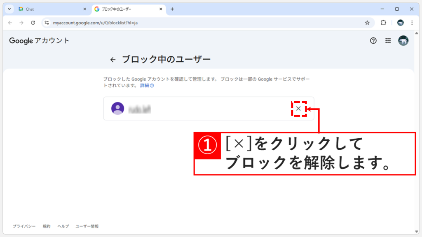Select the blocked user's profile picture
422x237 pixels.
(117, 108)
